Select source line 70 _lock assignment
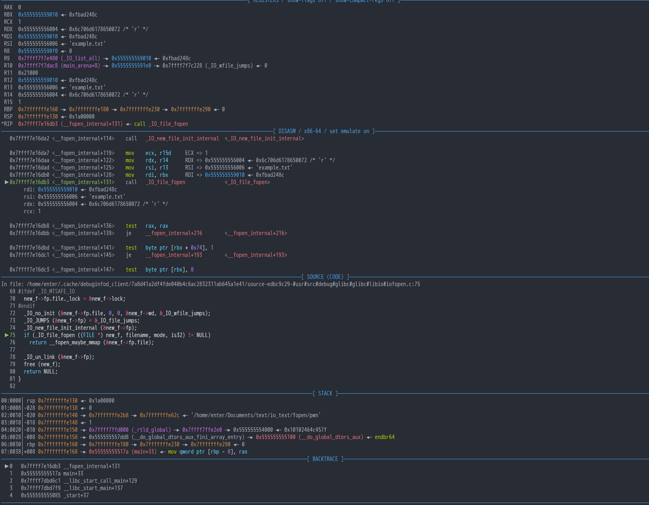649x505 pixels. 68,299
